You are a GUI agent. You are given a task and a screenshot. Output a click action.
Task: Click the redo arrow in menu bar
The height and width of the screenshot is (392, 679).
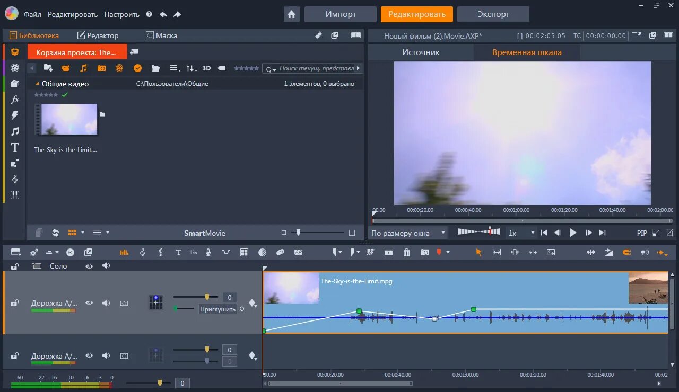177,14
